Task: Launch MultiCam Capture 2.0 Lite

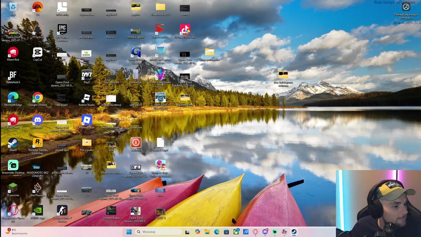Action: click(160, 56)
